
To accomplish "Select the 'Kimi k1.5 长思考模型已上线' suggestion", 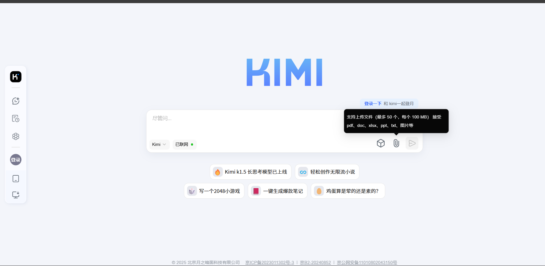I will [x=250, y=172].
